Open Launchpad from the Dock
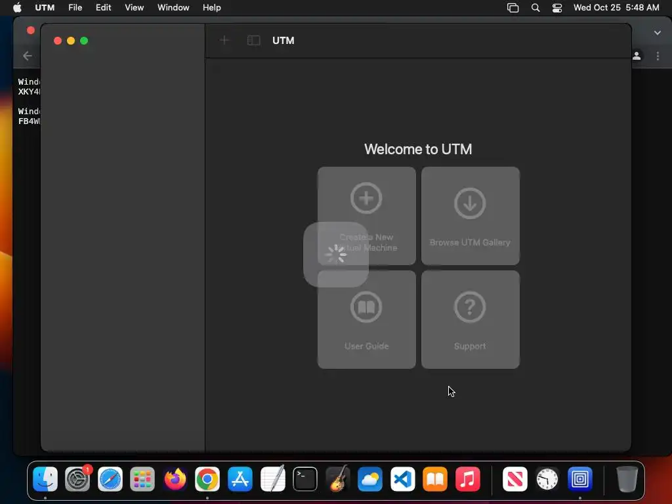The width and height of the screenshot is (672, 504). click(x=142, y=478)
